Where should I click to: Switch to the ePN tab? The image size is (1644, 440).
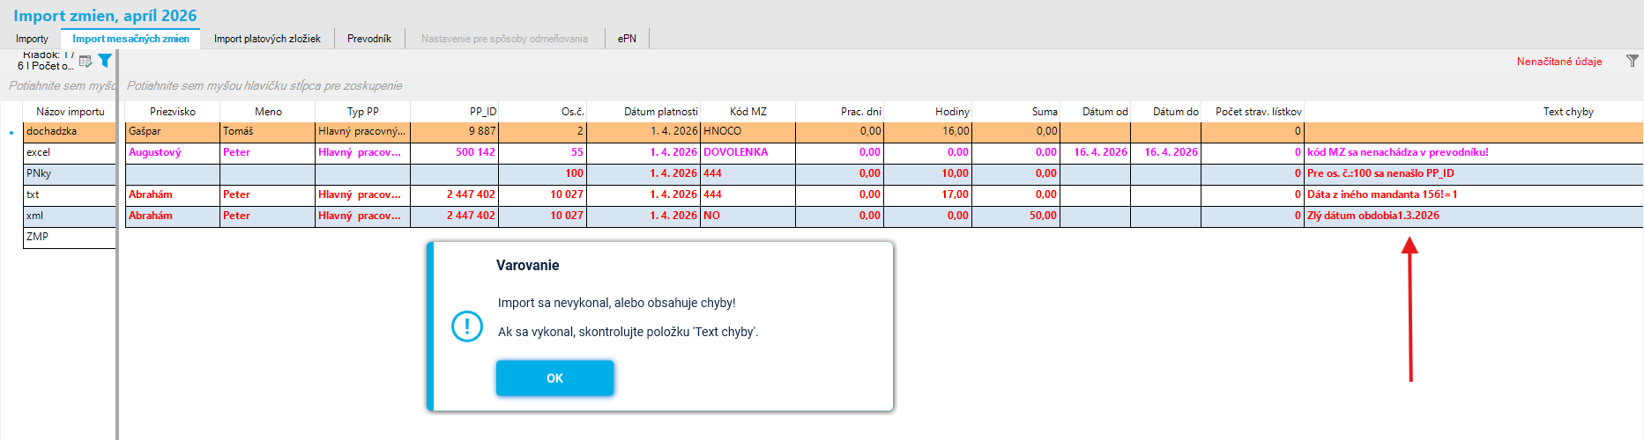(627, 39)
